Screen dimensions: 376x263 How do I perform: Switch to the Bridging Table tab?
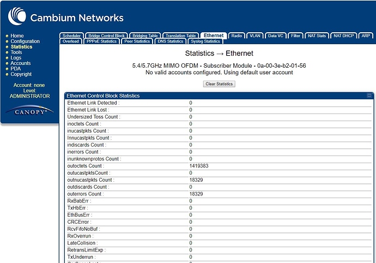[x=145, y=35]
